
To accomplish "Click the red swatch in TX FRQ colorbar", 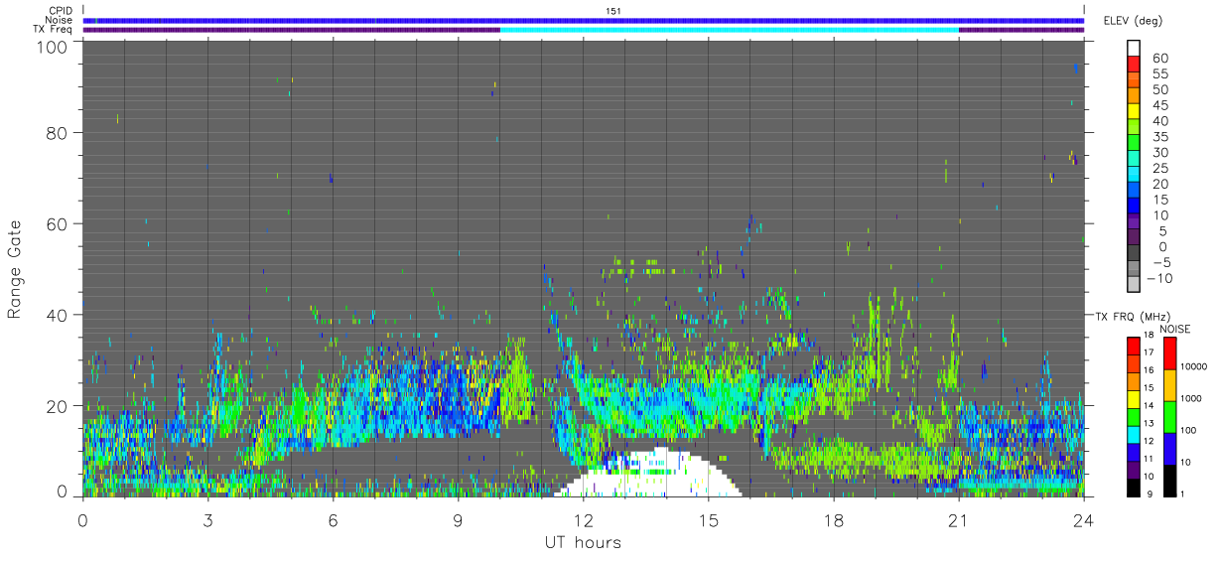I will tap(1134, 346).
